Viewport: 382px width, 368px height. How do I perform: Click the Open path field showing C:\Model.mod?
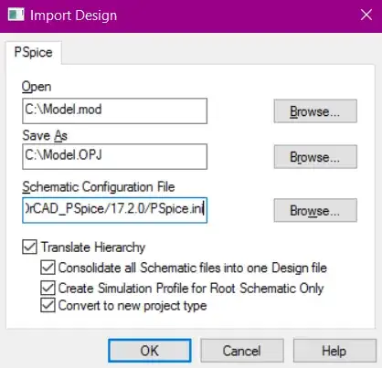[x=114, y=110]
